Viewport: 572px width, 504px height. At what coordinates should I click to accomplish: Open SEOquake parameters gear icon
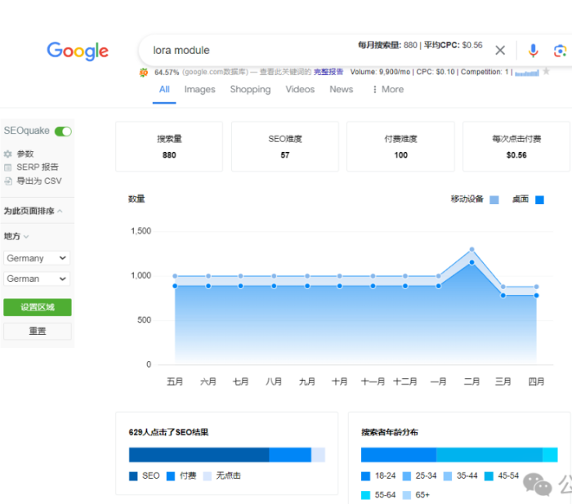8,154
